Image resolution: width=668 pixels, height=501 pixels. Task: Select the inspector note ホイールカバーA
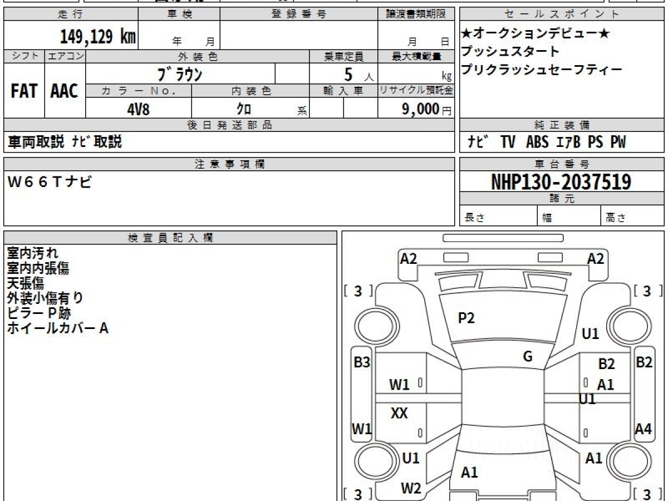[x=57, y=328]
